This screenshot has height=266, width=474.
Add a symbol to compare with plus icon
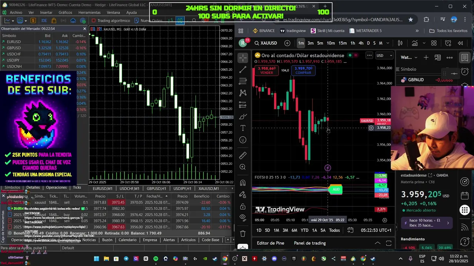pos(287,43)
